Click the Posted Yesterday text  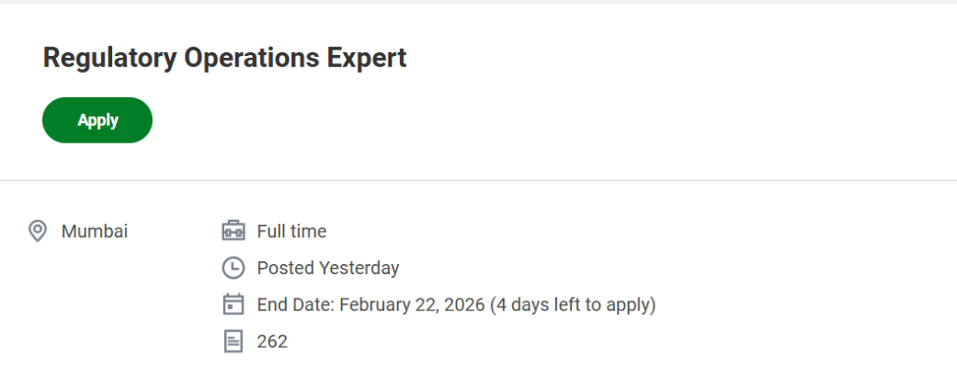[328, 269]
